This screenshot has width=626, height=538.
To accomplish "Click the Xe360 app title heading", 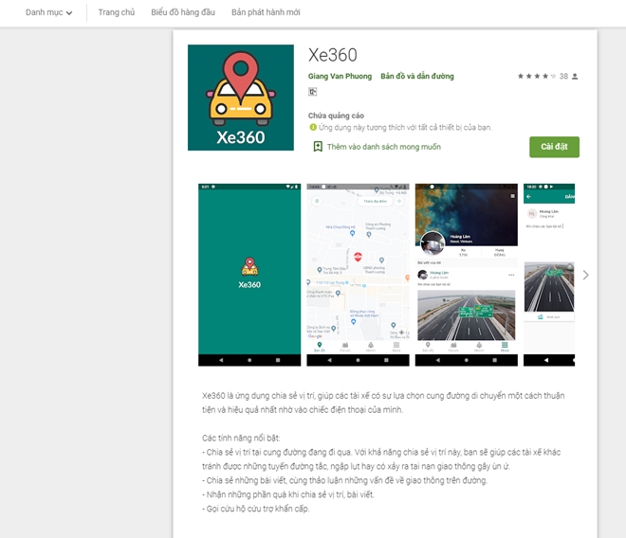I will click(333, 55).
